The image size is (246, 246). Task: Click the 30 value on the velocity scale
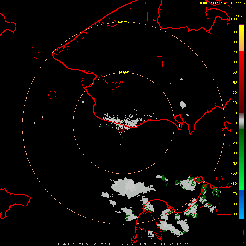click(x=235, y=93)
